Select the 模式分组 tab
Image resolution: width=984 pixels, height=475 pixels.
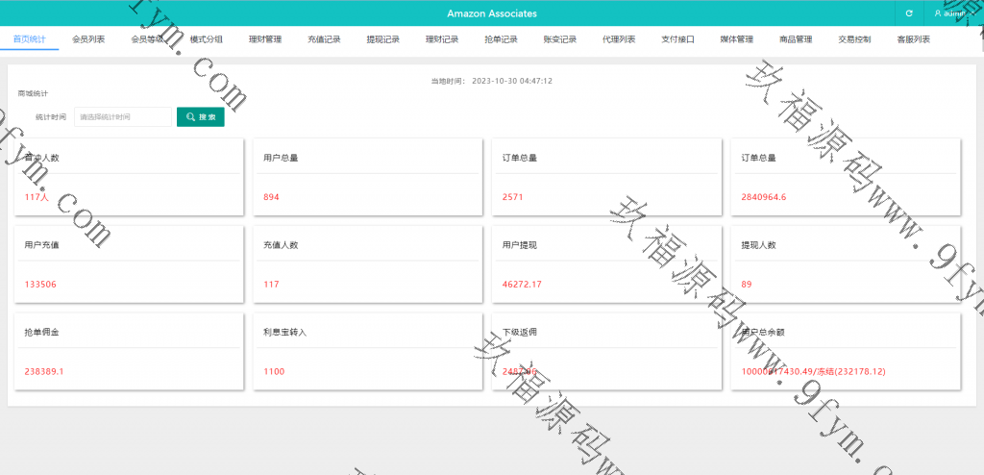point(207,39)
